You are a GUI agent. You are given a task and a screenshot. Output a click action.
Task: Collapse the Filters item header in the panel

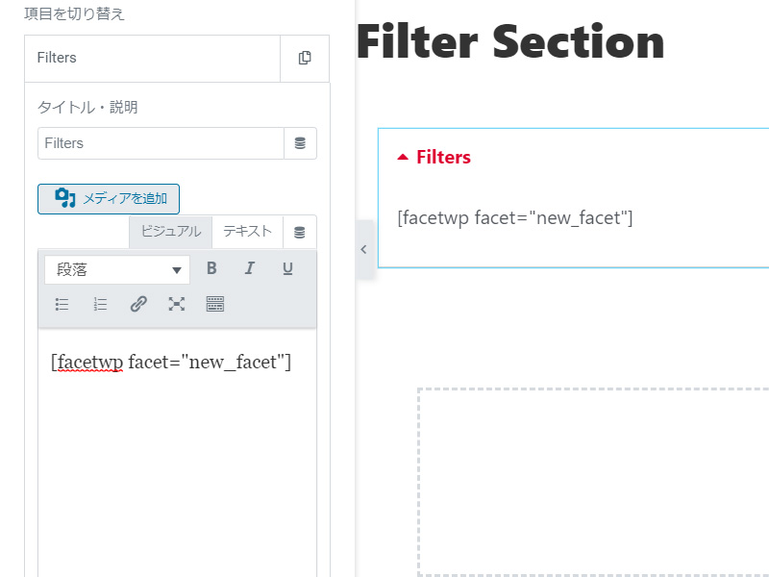pyautogui.click(x=152, y=58)
